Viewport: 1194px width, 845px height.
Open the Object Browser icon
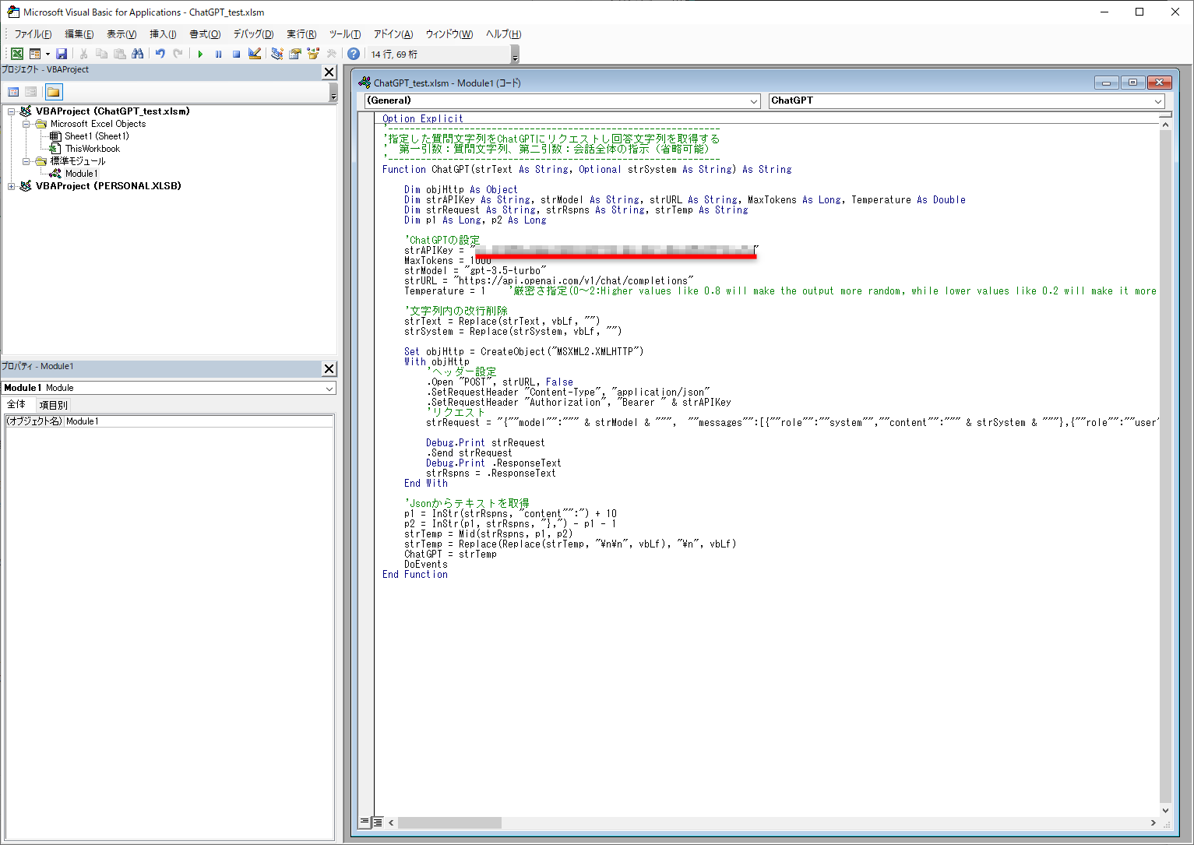[313, 54]
